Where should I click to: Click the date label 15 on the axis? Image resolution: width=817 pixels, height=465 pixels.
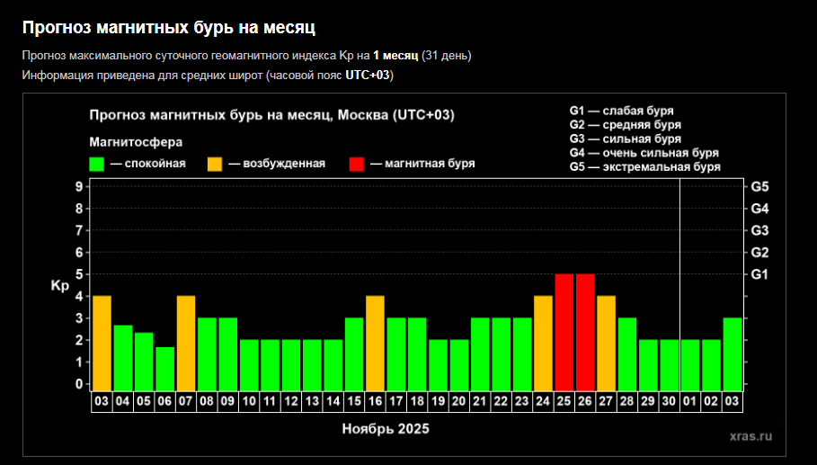pos(354,401)
